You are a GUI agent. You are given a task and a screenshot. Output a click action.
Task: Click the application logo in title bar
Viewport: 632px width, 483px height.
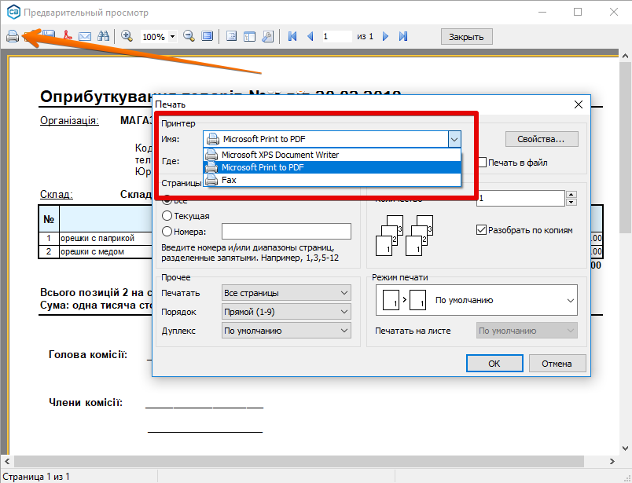(x=13, y=12)
